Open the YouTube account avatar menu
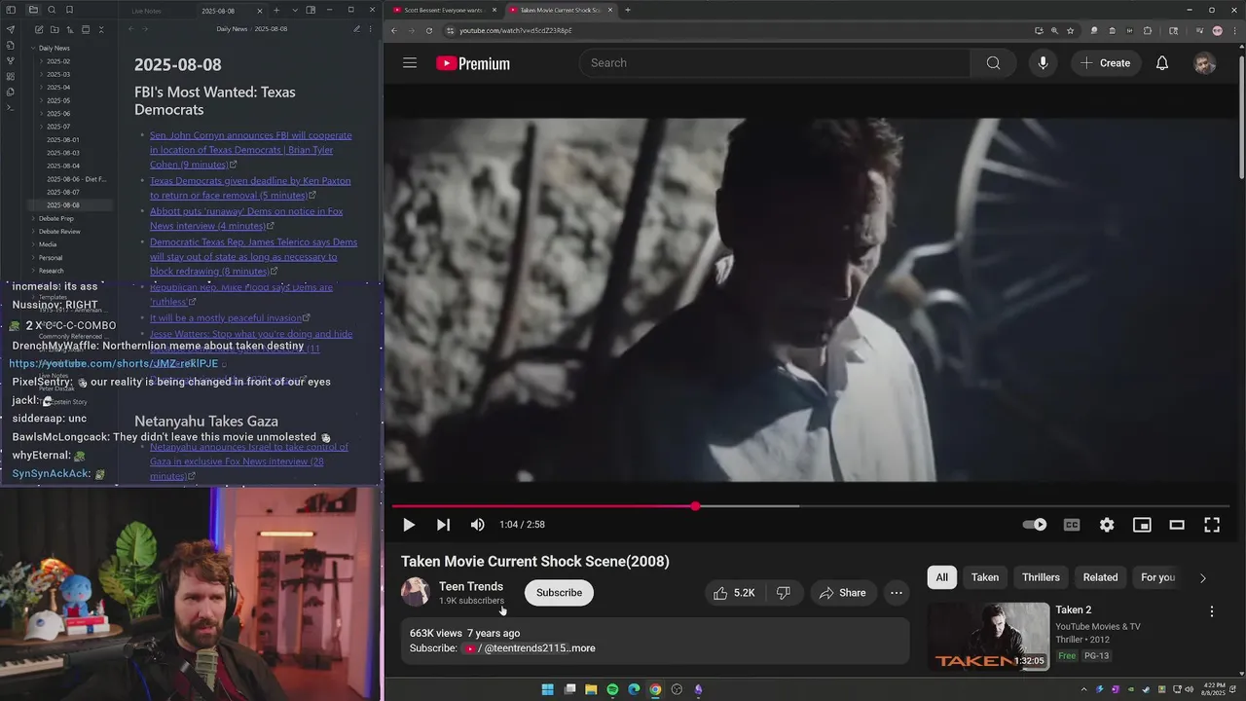Viewport: 1246px width, 701px height. pos(1205,63)
